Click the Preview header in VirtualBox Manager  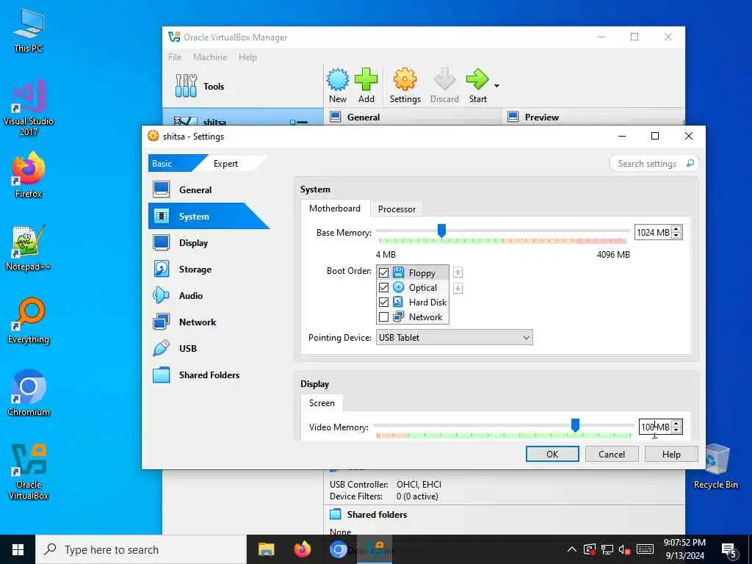[541, 117]
